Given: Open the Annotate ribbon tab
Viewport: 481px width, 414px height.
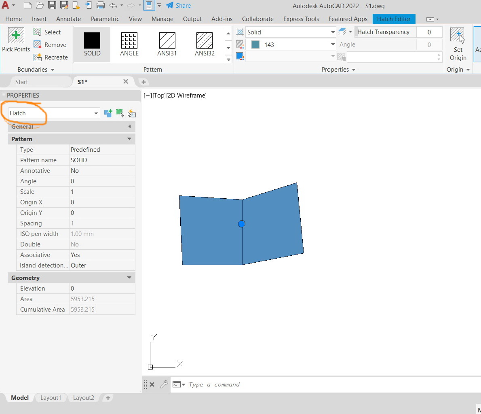Looking at the screenshot, I should click(x=68, y=19).
